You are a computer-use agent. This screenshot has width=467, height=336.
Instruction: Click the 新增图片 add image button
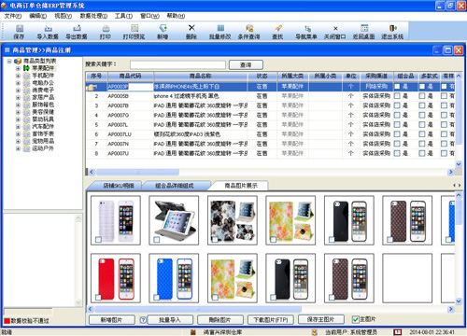(x=112, y=320)
